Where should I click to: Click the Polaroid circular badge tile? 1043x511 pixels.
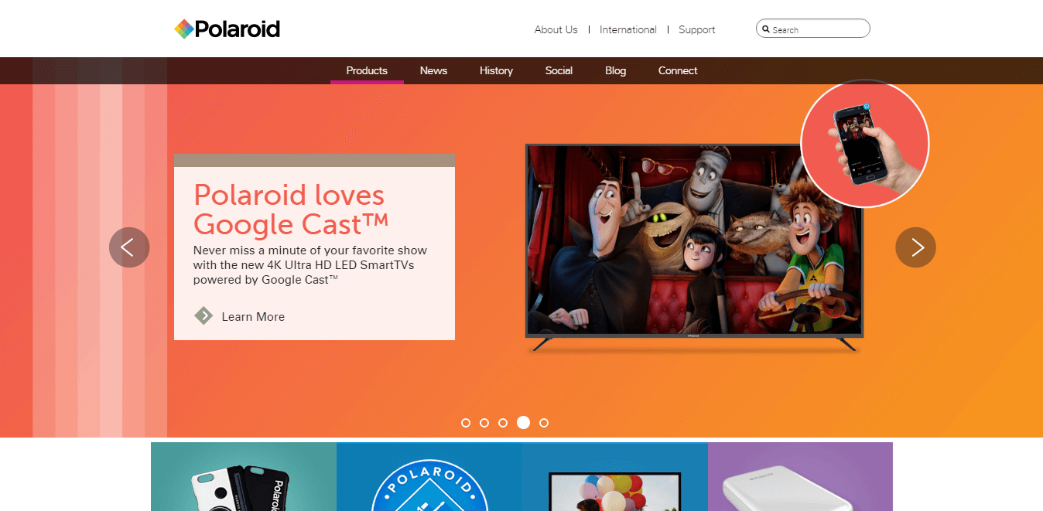429,476
